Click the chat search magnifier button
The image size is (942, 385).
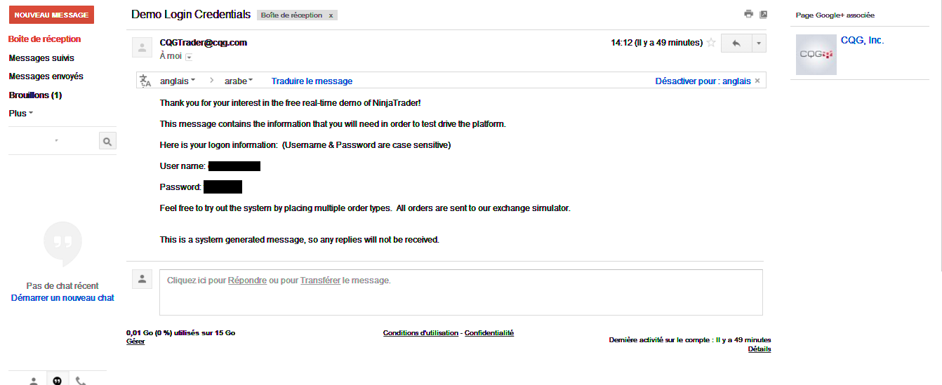tap(107, 141)
